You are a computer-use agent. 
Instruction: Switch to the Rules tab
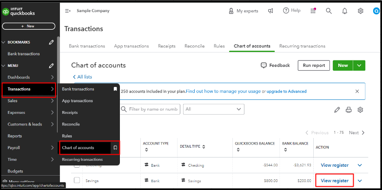pyautogui.click(x=219, y=46)
